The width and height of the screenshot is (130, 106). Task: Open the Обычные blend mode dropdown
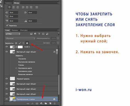click(x=20, y=38)
